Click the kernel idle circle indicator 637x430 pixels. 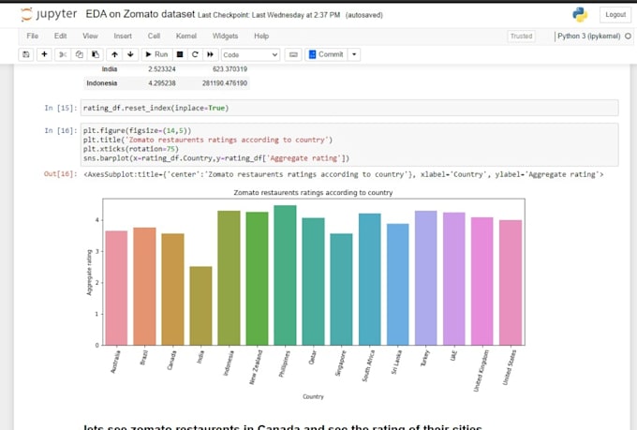[x=628, y=37]
